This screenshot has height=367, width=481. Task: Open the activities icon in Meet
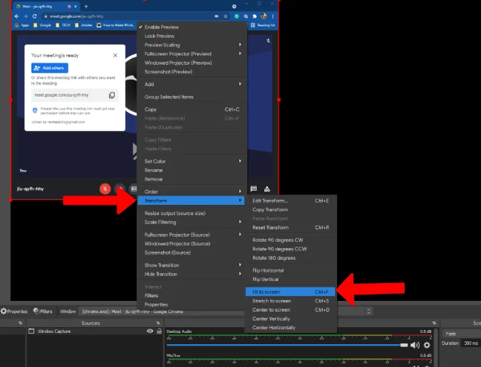tap(267, 189)
